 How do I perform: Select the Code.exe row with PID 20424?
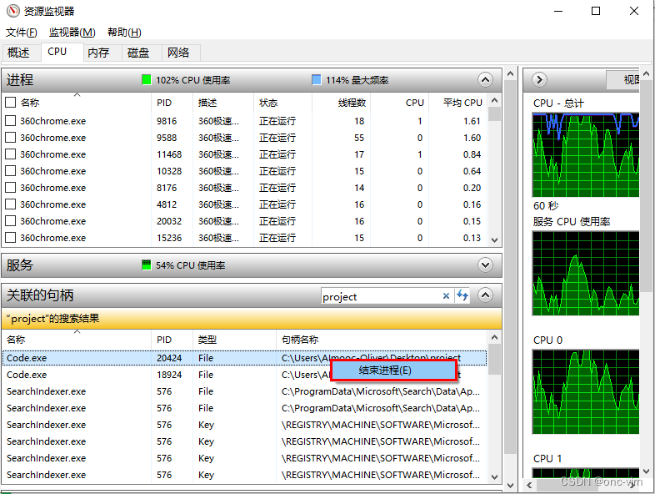244,358
